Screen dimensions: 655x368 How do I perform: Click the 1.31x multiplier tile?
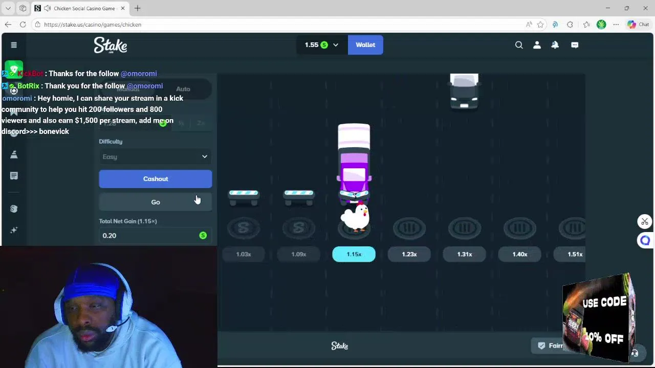click(x=465, y=254)
